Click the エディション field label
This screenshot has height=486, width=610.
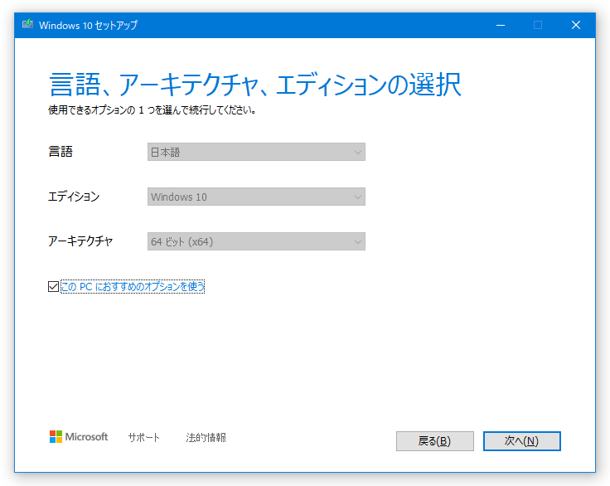point(74,196)
